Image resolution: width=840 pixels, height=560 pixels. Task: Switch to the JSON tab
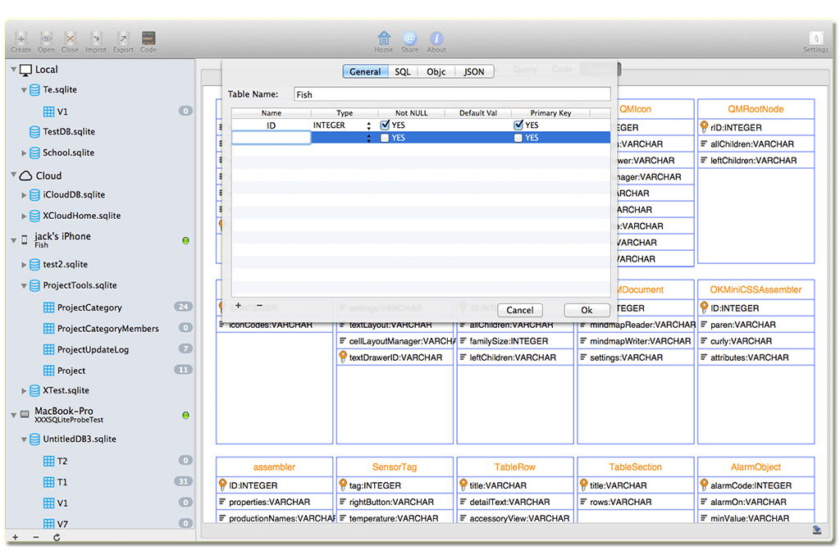pyautogui.click(x=473, y=71)
